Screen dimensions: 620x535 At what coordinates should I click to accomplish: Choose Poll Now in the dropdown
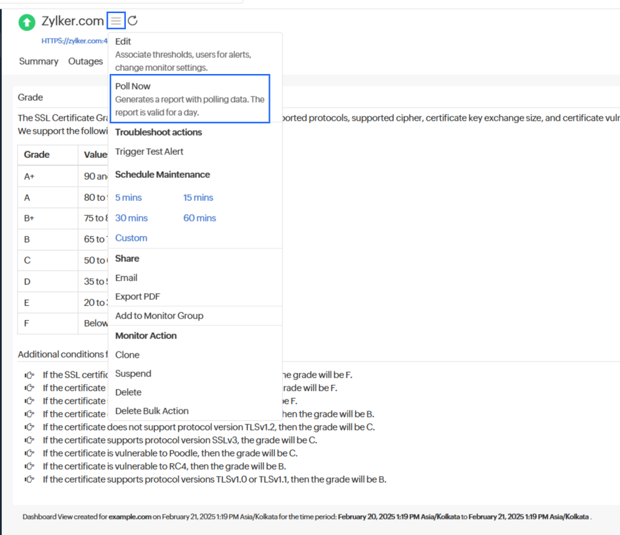[x=133, y=86]
